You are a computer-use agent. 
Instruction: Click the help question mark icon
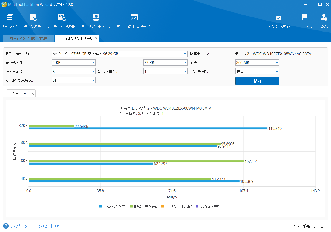[6, 226]
